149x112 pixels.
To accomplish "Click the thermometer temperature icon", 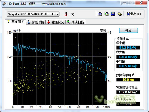I will [x=66, y=14].
